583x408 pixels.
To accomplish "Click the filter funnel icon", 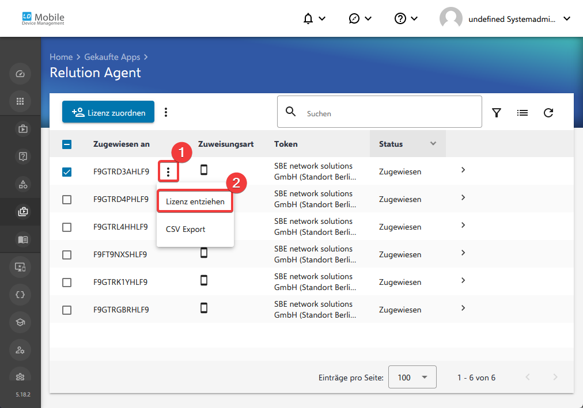I will click(497, 112).
